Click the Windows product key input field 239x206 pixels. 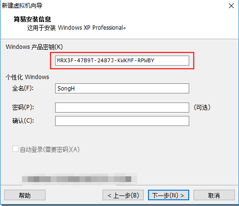(x=122, y=60)
